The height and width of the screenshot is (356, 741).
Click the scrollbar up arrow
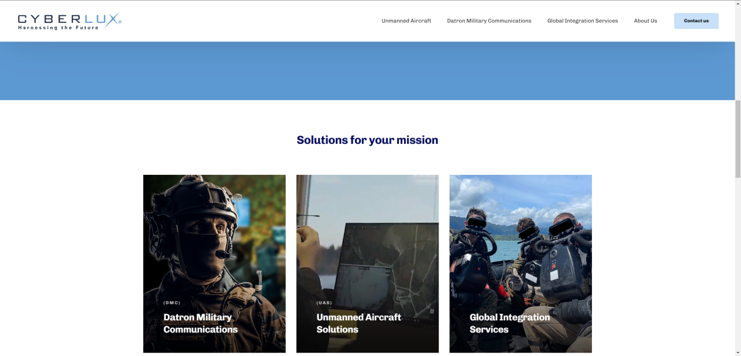(737, 4)
